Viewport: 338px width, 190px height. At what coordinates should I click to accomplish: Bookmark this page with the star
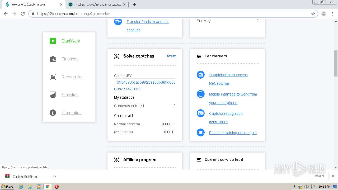[313, 14]
